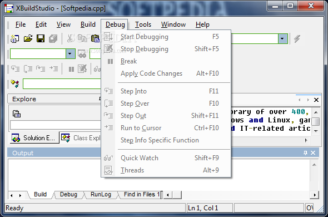Switch to the Solution Explorer tab

pyautogui.click(x=34, y=138)
